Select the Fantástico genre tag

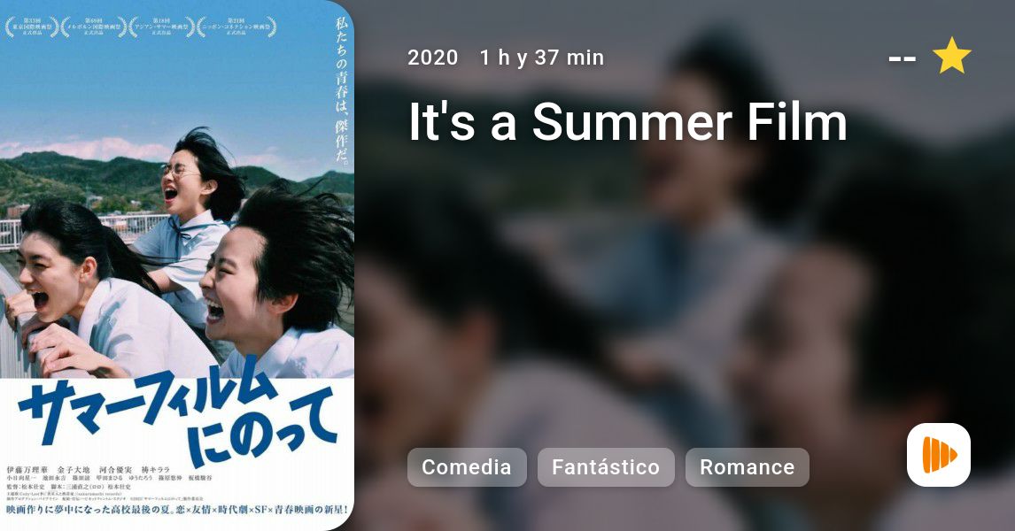pos(606,467)
